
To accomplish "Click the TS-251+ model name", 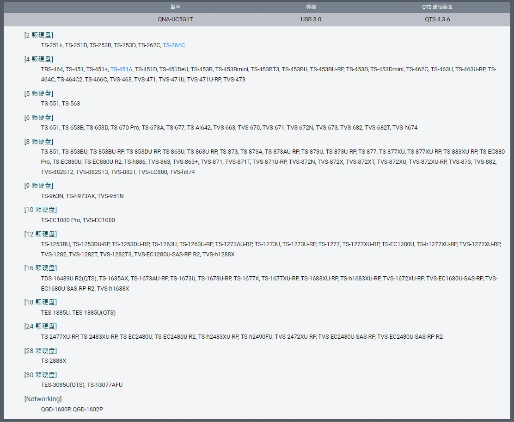I will pos(52,45).
